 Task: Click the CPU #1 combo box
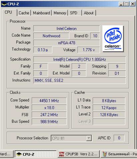point(71,138)
